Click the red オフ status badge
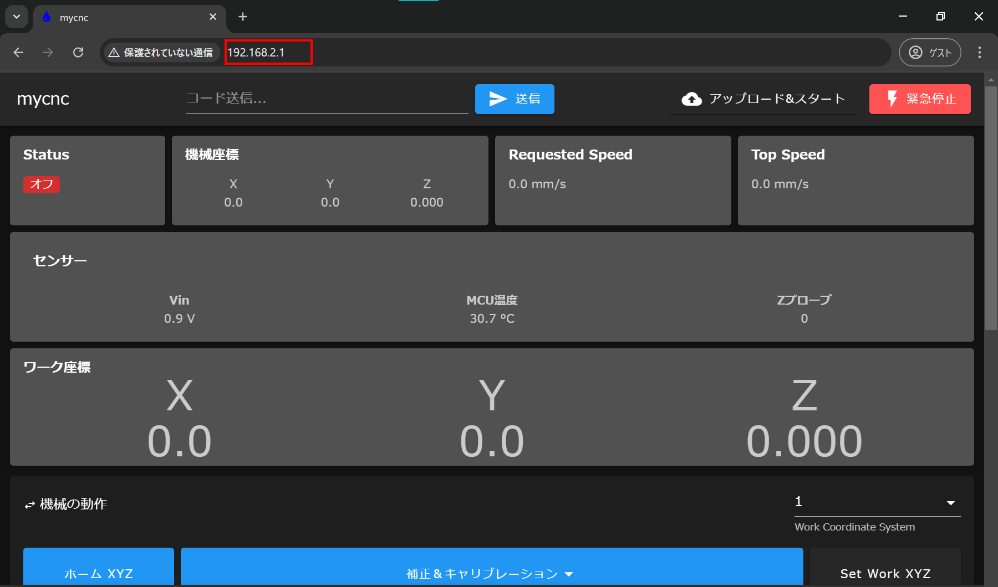Screen dimensions: 998x587 (x=42, y=184)
